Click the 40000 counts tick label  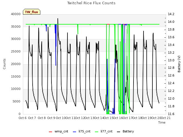point(16,14)
